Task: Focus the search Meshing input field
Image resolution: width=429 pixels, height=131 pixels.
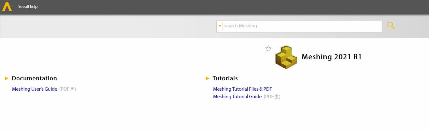Action: coord(302,26)
